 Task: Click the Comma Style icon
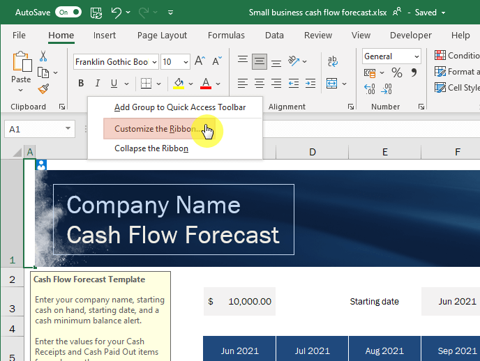coord(414,72)
